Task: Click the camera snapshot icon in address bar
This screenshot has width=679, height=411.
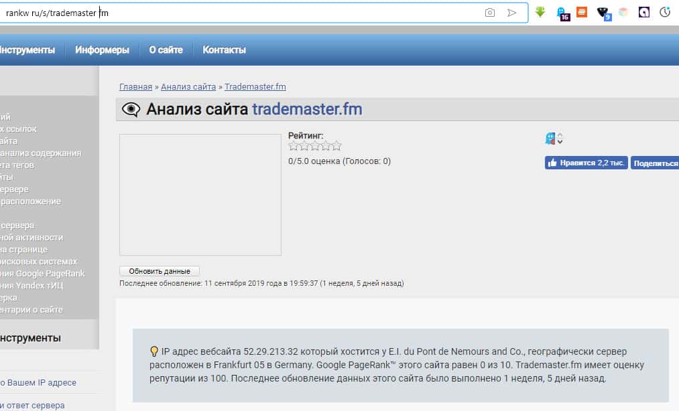Action: point(490,13)
